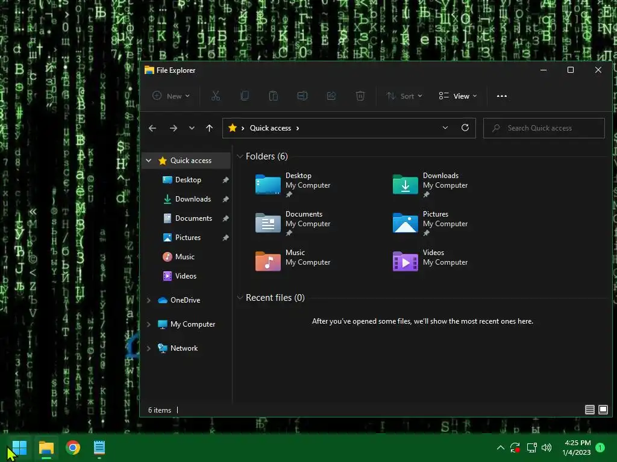
Task: Select Desktop in the sidebar
Action: coord(188,179)
